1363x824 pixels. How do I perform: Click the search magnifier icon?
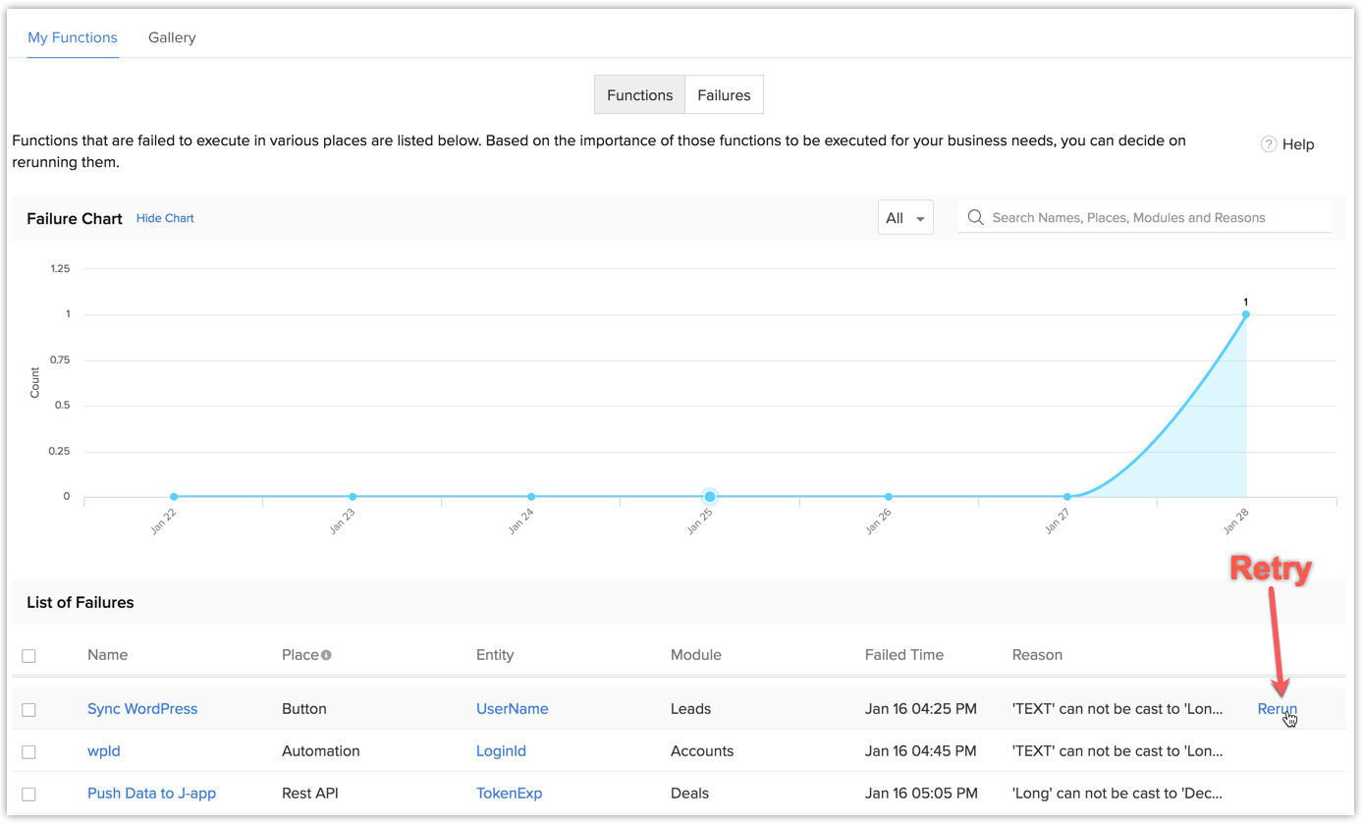coord(975,218)
